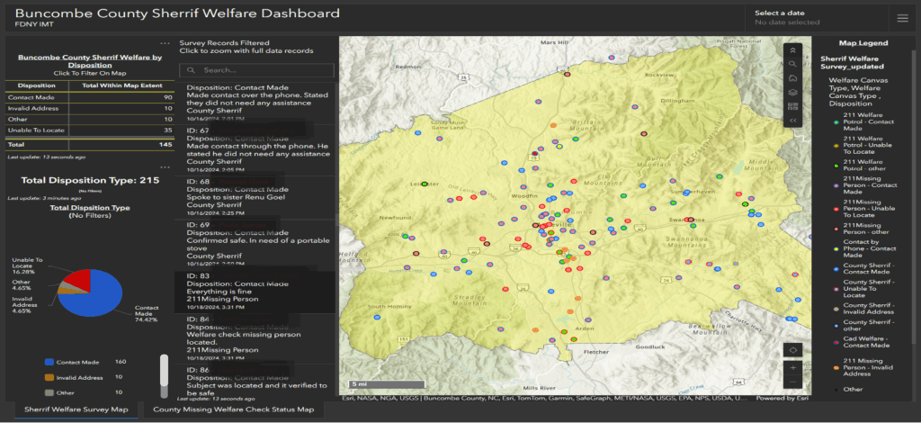Viewport: 921px width, 423px height.
Task: Click the Leicester marker on the map
Action: click(x=425, y=184)
